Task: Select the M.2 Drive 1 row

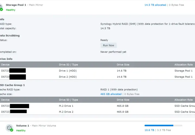Action: pos(97,106)
